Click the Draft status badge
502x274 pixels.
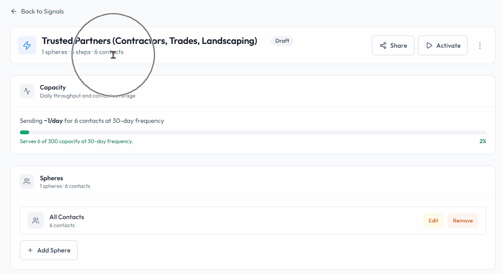(282, 41)
